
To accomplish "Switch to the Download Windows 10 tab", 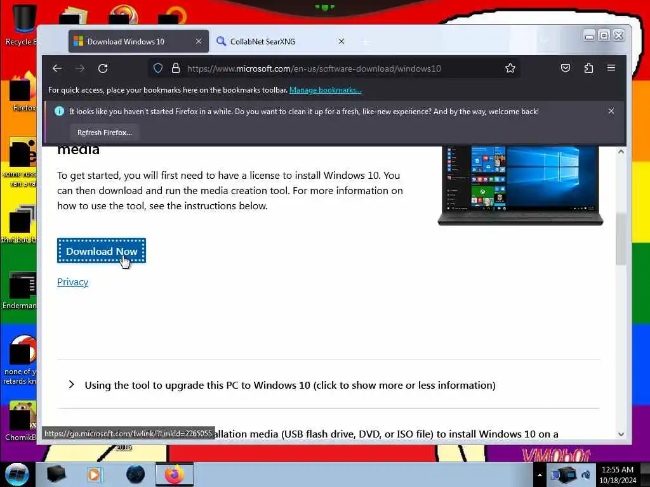I will pyautogui.click(x=138, y=41).
